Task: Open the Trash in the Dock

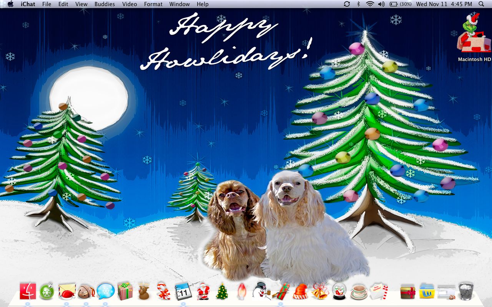Action: click(466, 291)
